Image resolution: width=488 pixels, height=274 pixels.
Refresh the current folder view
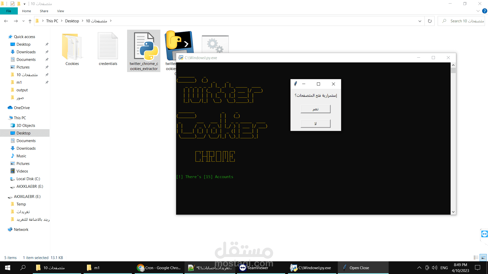(x=430, y=21)
